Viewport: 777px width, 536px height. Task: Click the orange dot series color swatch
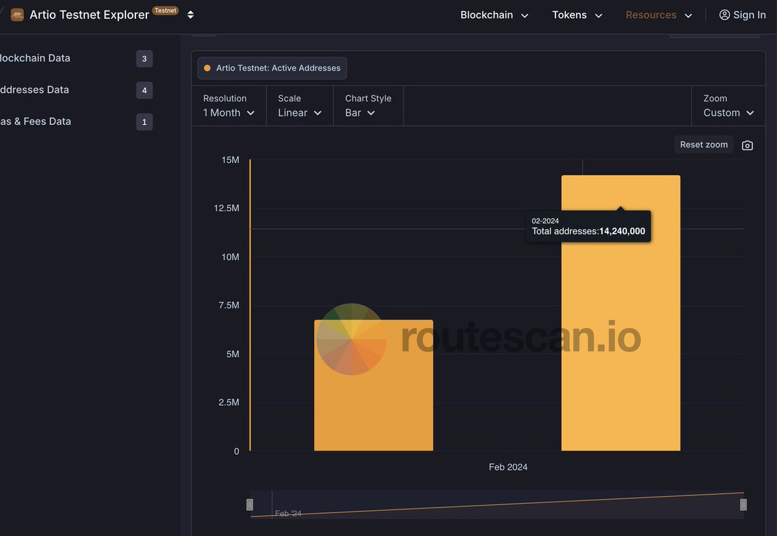(207, 68)
